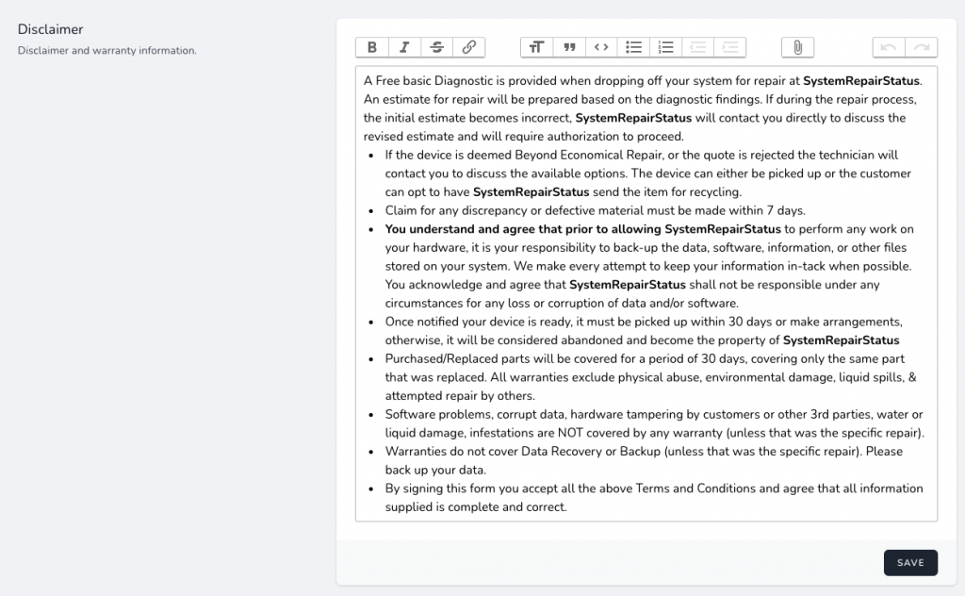Click bullet 'Once notified your device is ready'

point(644,331)
